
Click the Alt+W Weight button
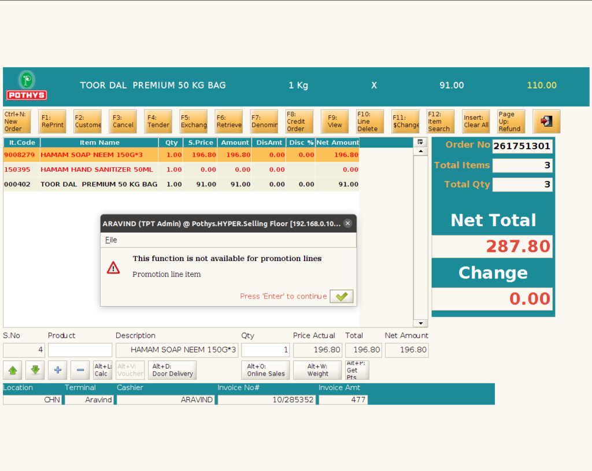317,370
